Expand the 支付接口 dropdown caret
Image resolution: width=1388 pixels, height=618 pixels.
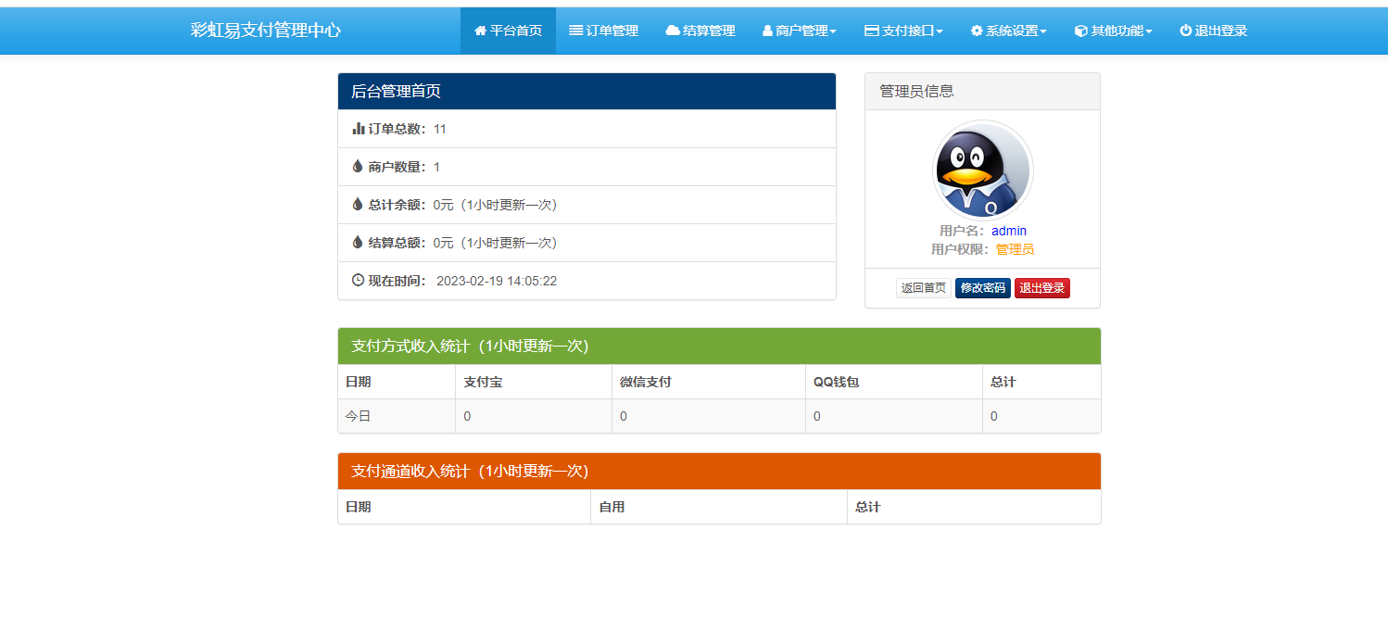tap(940, 32)
